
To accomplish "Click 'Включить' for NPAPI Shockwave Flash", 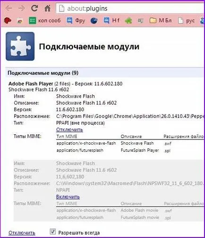I will pos(68,197).
